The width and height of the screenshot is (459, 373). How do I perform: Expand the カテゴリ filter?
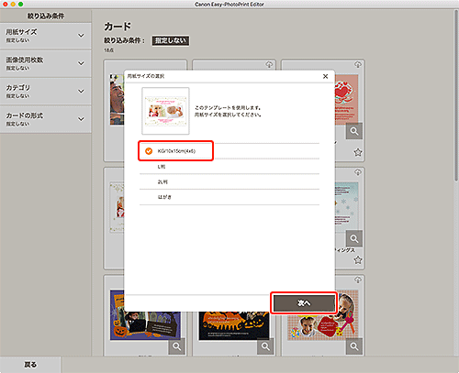[46, 92]
